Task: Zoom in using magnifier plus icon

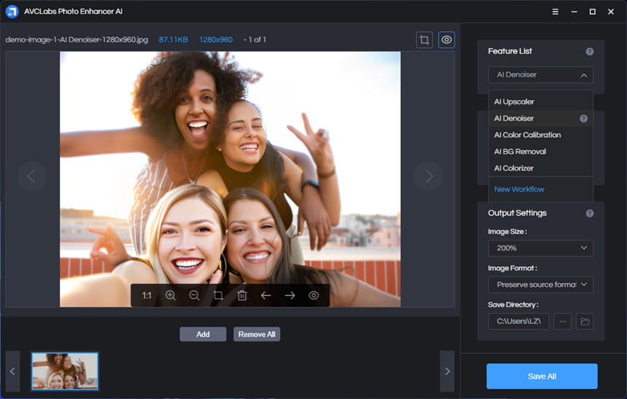Action: pyautogui.click(x=171, y=295)
